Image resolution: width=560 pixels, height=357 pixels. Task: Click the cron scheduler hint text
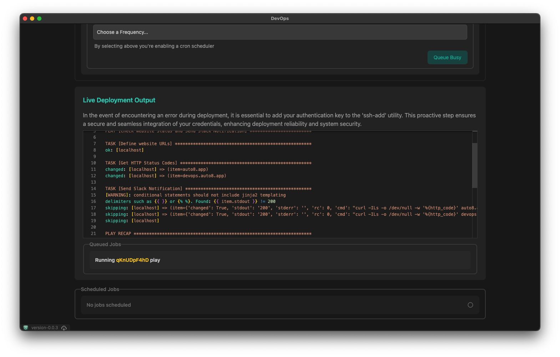154,46
